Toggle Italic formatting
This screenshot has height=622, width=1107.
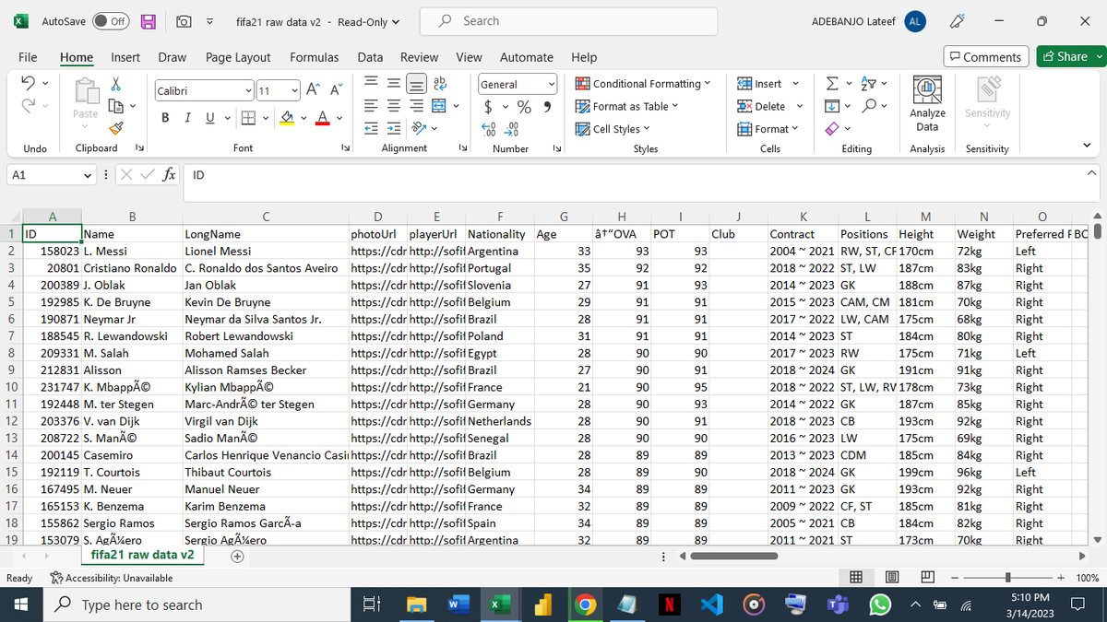pos(188,118)
